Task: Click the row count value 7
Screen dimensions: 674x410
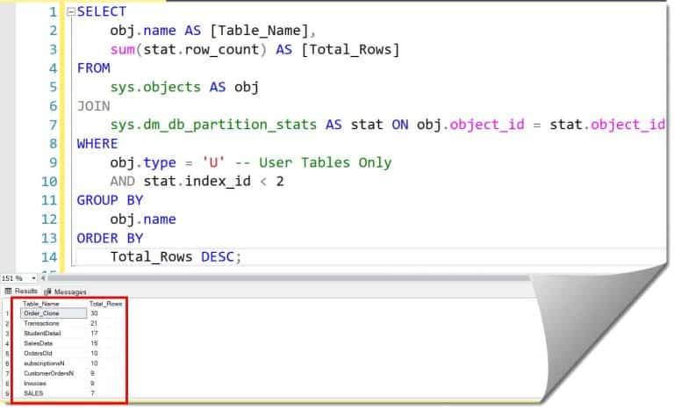Action: pyautogui.click(x=92, y=393)
